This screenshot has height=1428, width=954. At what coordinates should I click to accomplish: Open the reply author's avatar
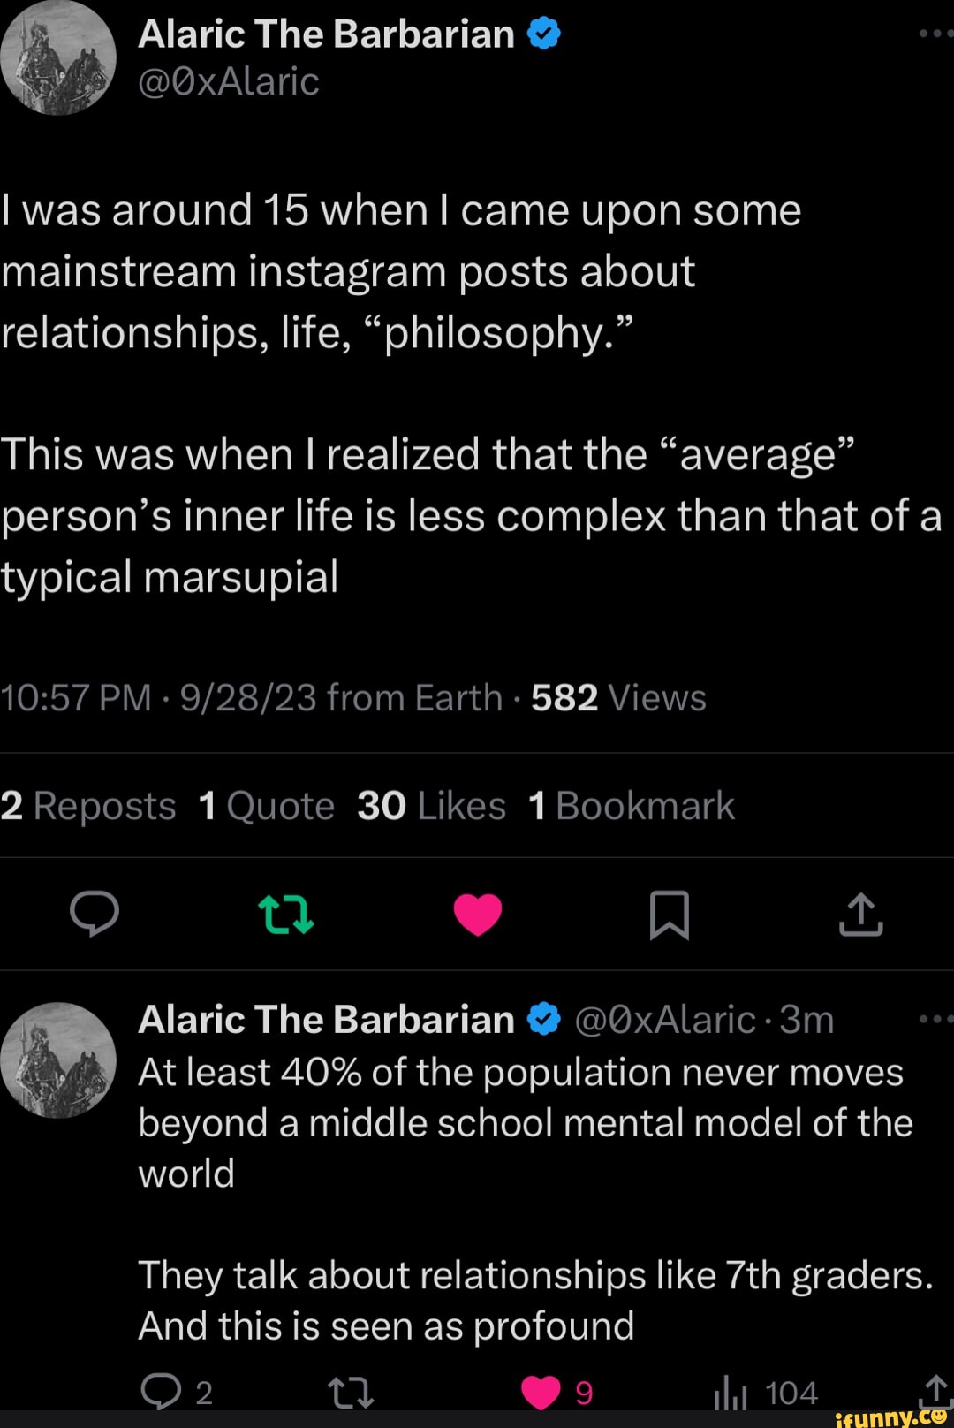point(58,1060)
